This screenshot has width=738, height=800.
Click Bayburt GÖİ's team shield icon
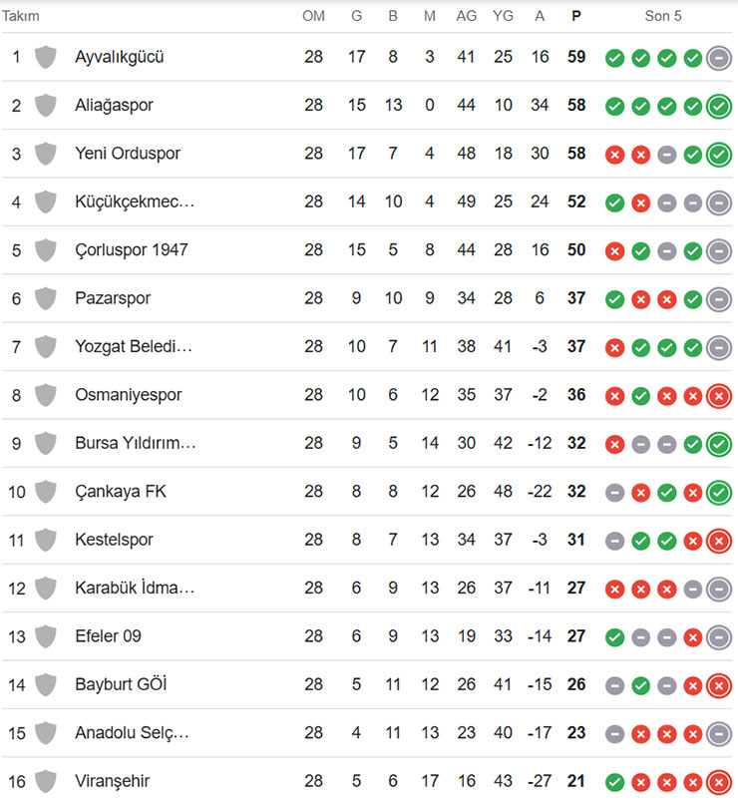45,685
